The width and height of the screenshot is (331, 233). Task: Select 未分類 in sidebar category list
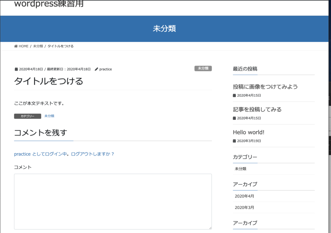click(240, 169)
